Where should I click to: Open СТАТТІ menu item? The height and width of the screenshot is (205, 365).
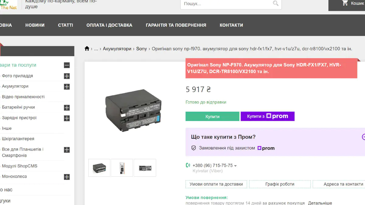point(65,25)
